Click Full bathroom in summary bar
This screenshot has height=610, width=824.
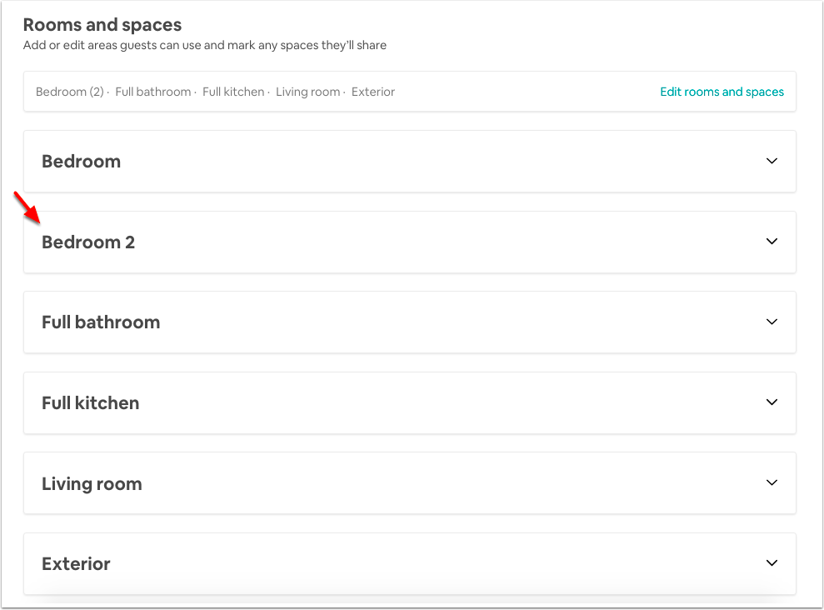tap(153, 92)
